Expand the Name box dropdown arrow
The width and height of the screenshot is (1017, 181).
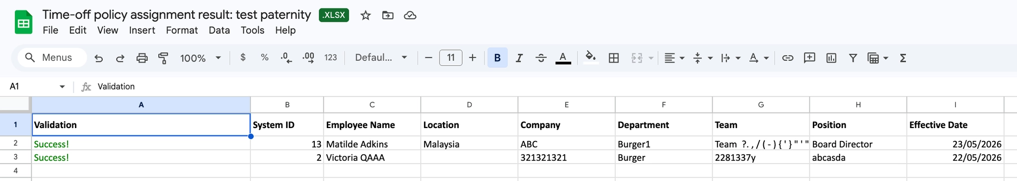62,87
